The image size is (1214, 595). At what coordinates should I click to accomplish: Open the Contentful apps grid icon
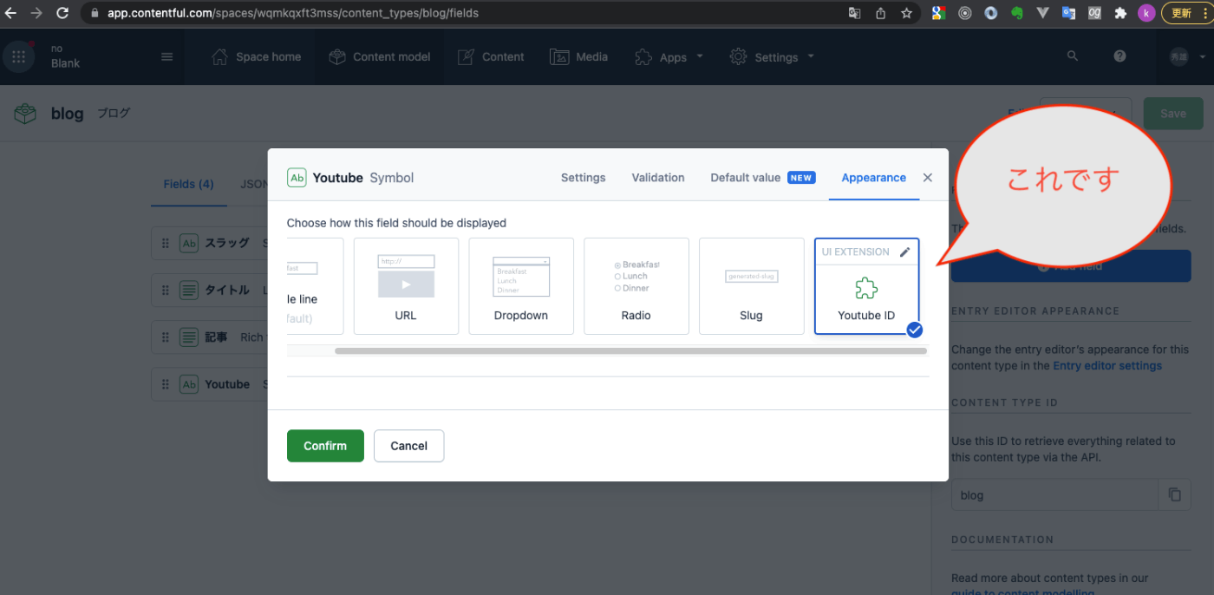click(18, 56)
